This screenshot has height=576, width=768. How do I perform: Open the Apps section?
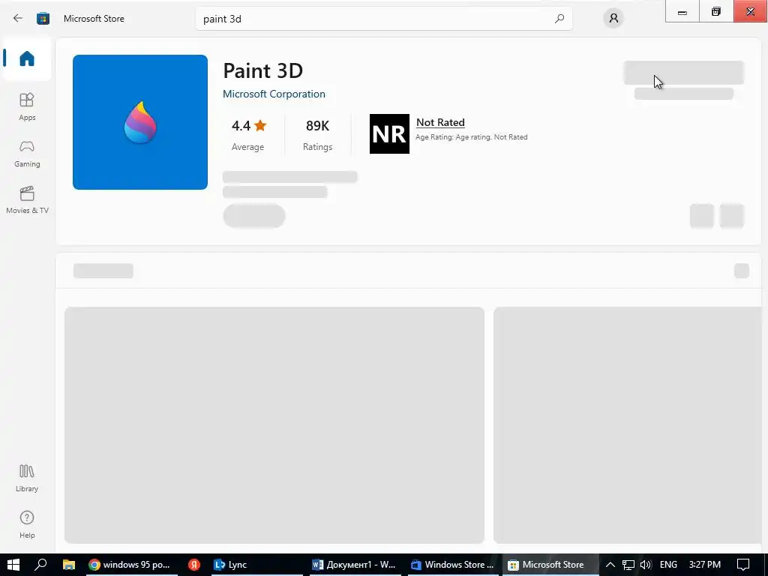click(x=27, y=106)
